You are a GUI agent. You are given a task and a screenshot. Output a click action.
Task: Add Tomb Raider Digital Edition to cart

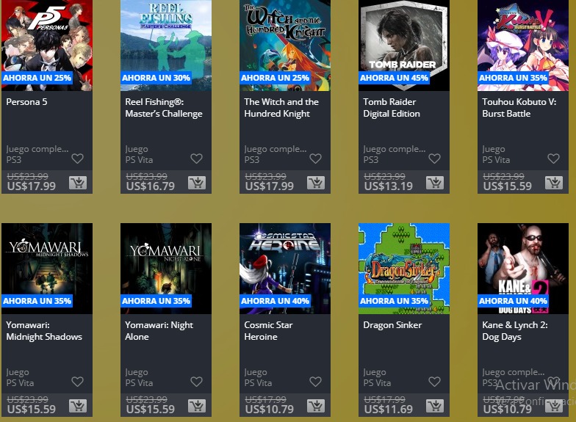pos(435,182)
